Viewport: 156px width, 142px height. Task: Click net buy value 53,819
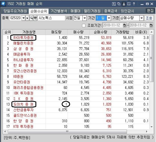(x=106, y=38)
